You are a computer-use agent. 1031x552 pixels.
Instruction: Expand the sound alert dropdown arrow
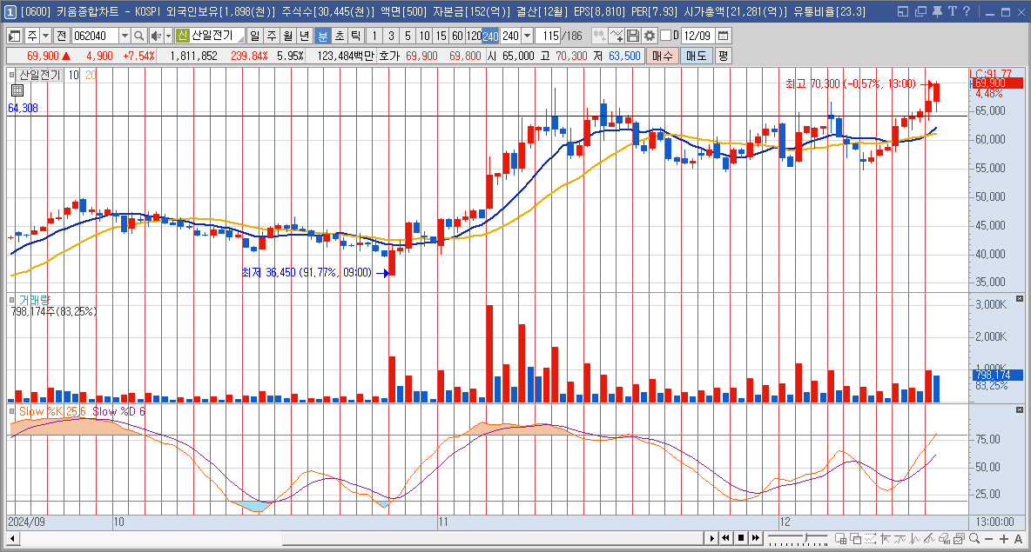click(168, 37)
